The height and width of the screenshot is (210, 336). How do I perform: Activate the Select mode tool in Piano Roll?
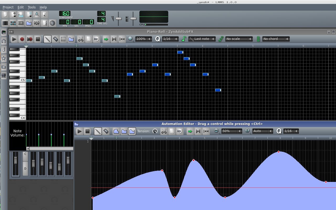(x=63, y=39)
